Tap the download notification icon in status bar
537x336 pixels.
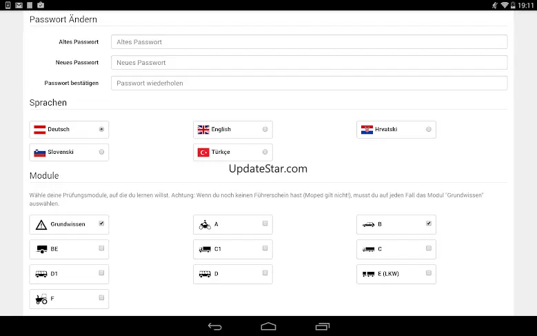point(8,5)
